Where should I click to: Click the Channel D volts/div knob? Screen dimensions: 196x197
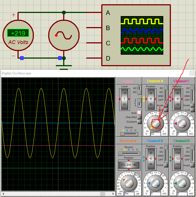[182, 183]
